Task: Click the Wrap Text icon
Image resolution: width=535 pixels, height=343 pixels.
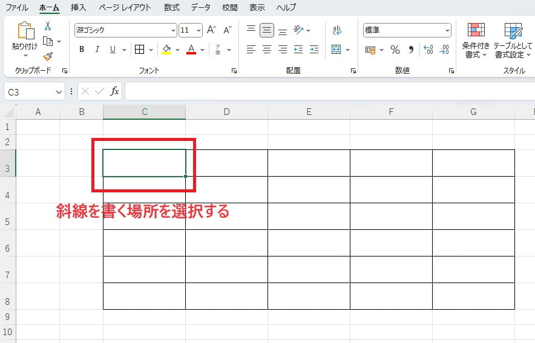Action: pyautogui.click(x=336, y=30)
